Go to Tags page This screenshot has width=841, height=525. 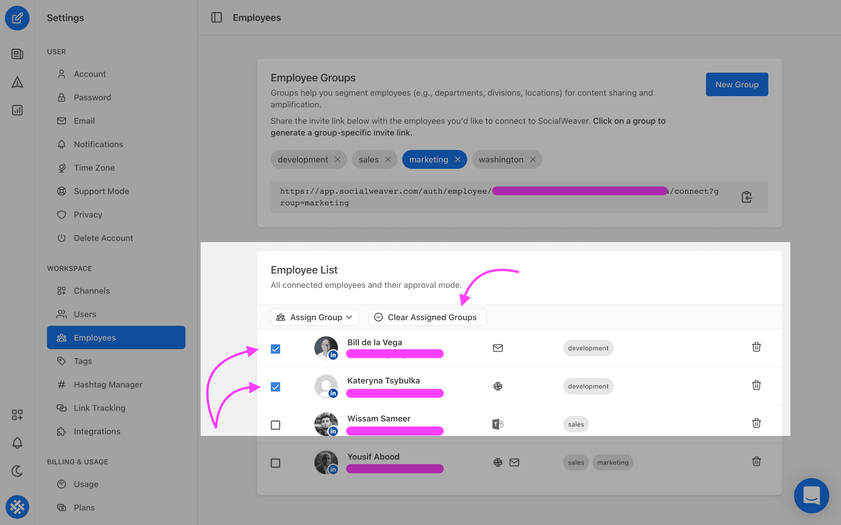(x=116, y=361)
